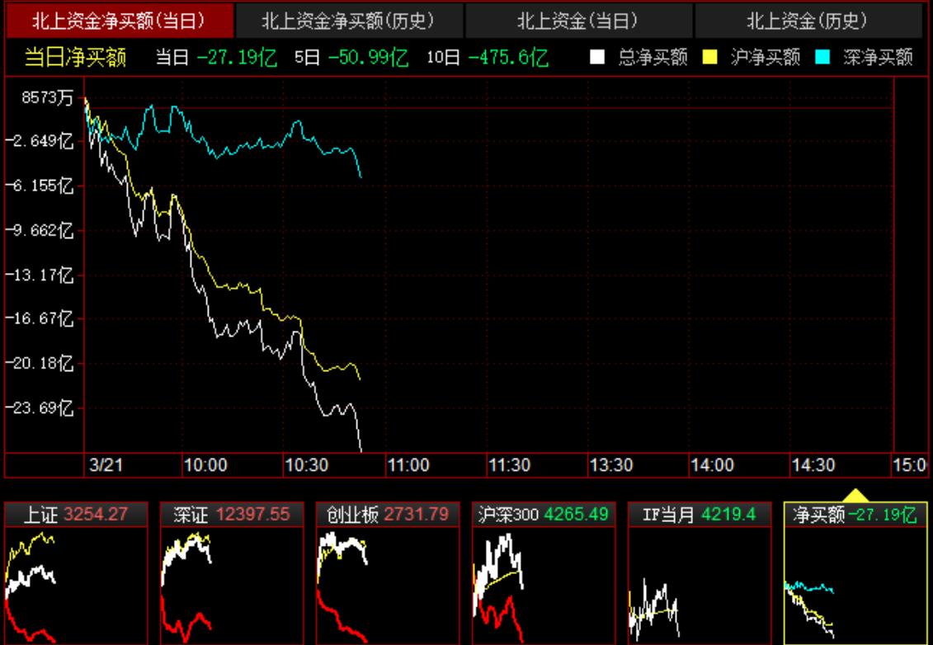Click the yellow arrow above 净买额 panel
933x645 pixels.
pyautogui.click(x=855, y=496)
